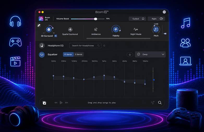Click the headphone search magnifier icon
Viewport: 204px width, 132px height.
pos(98,45)
